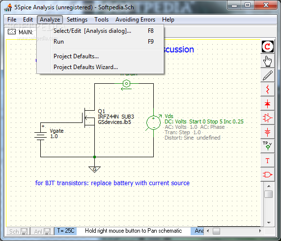
Task: Open the Edit menu
Action: pyautogui.click(x=28, y=20)
